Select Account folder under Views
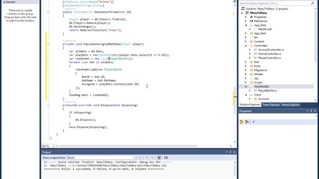 263,99
